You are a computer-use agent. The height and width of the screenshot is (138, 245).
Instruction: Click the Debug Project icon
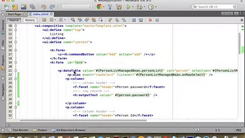[x=139, y=7]
